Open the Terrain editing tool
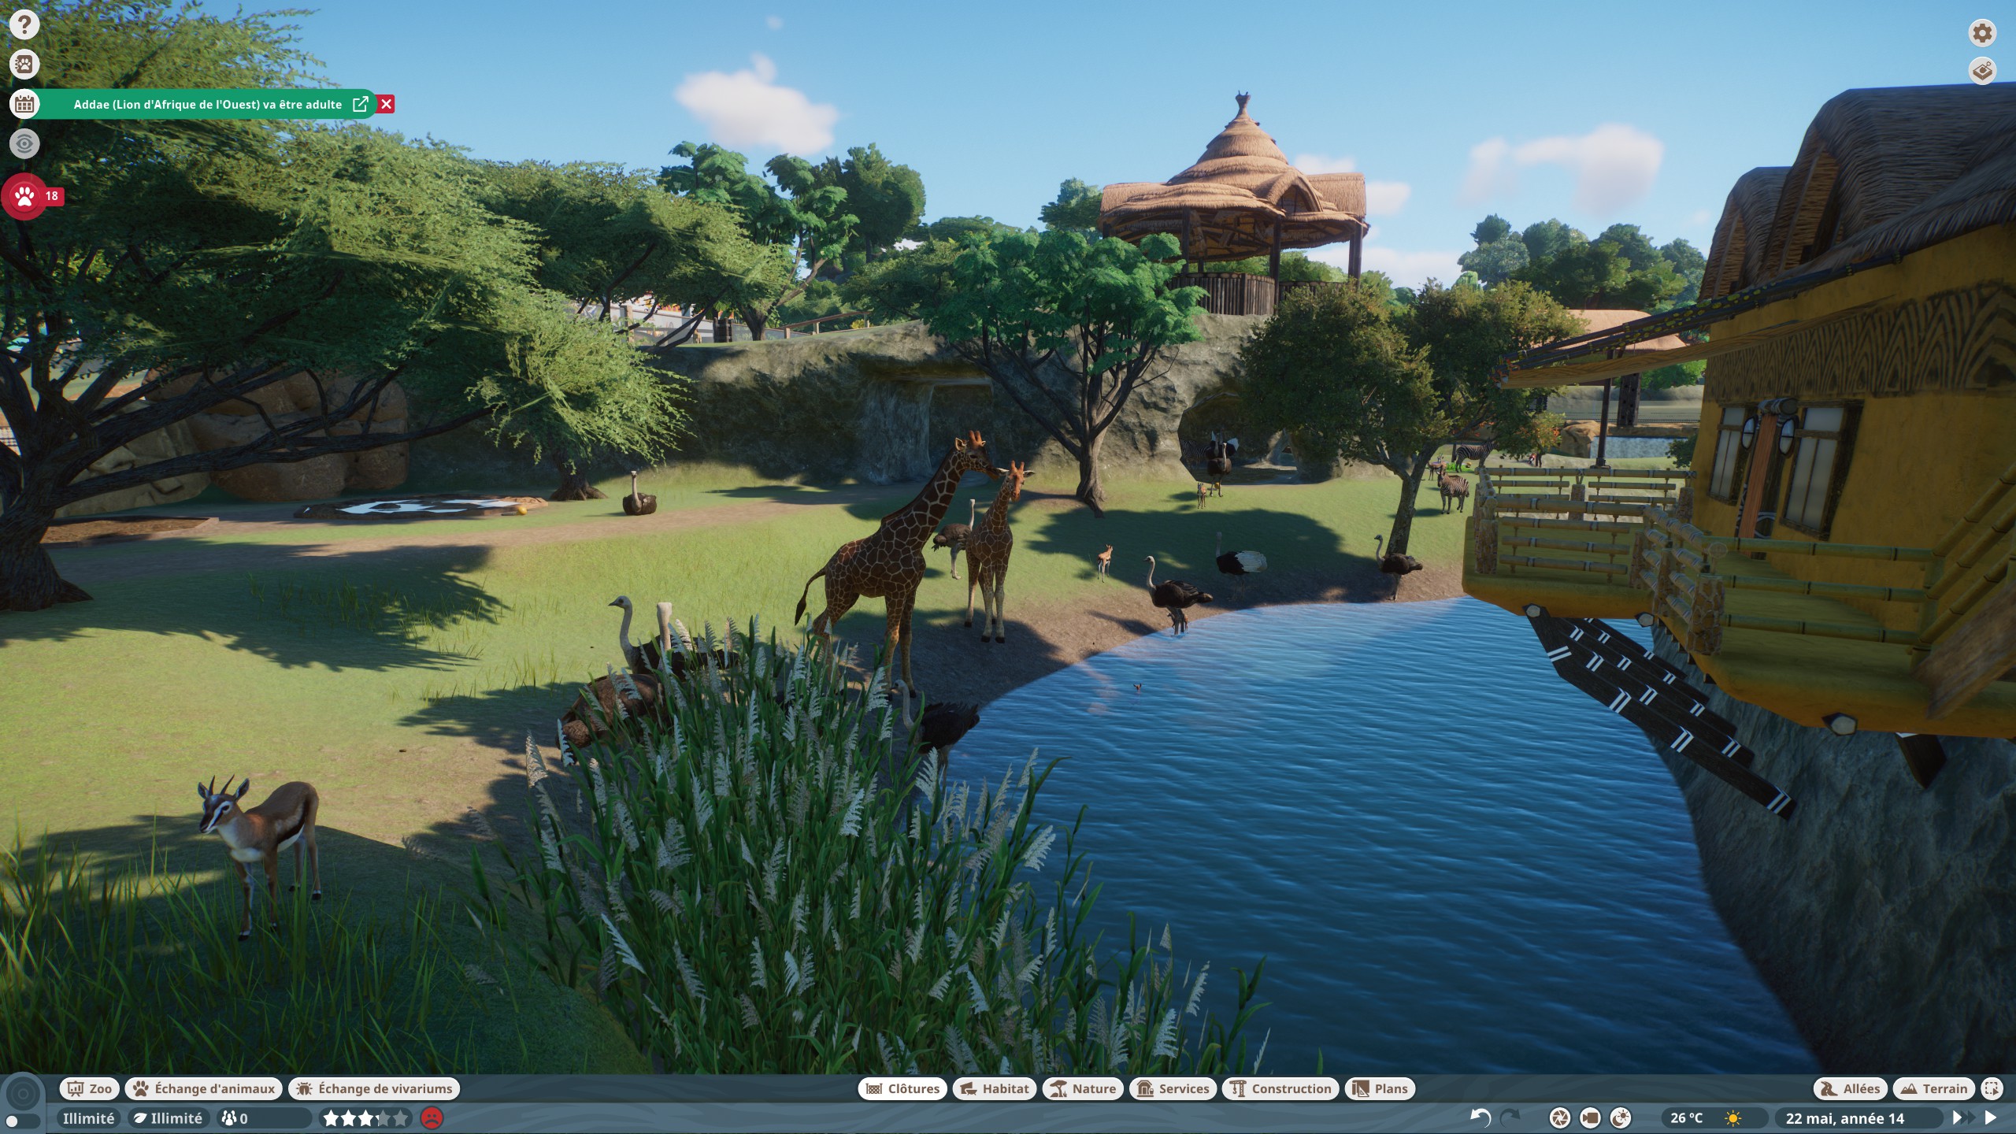2016x1134 pixels. (1934, 1088)
